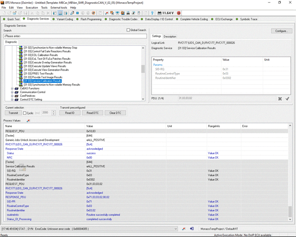Click the RESPONSE_PDU row in Process Values
Viewport: 296px width, 237px height.
coord(146,197)
